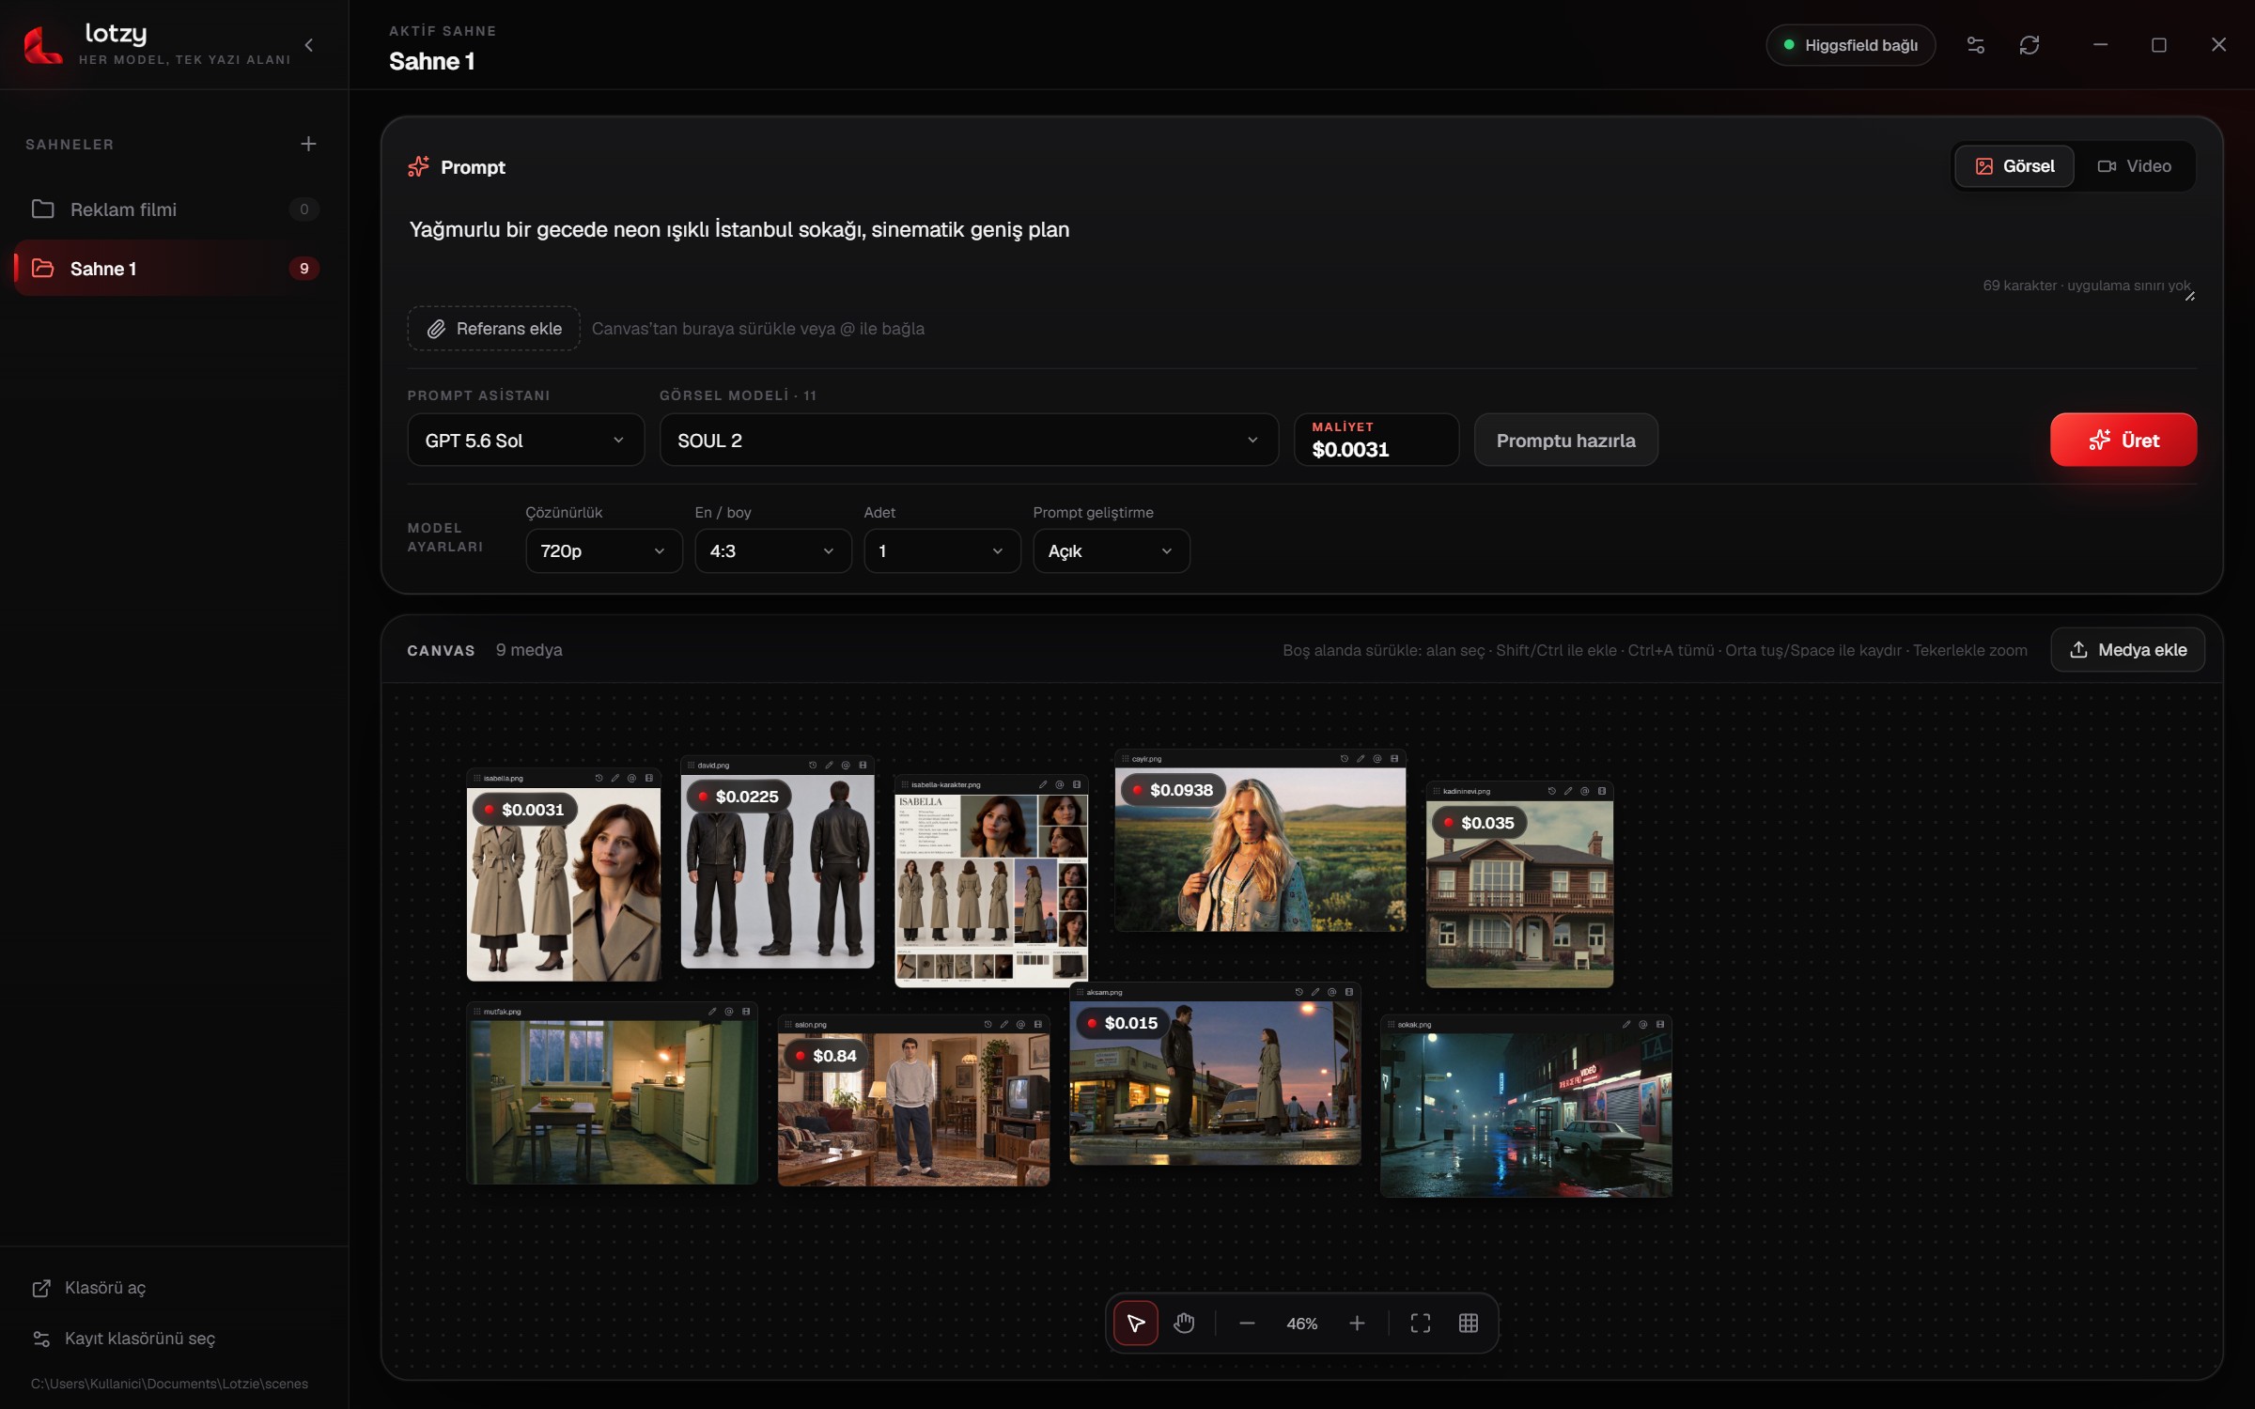The height and width of the screenshot is (1409, 2255).
Task: Select the salon.png living room thumbnail
Action: 913,1110
